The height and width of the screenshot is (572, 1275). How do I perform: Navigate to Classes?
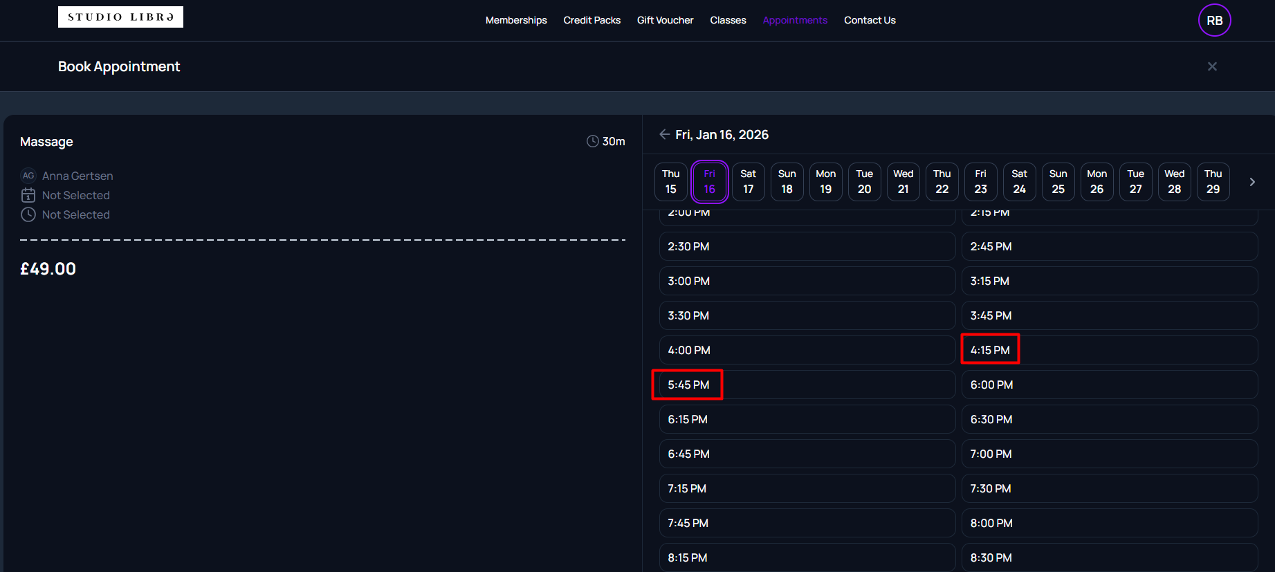pos(728,20)
